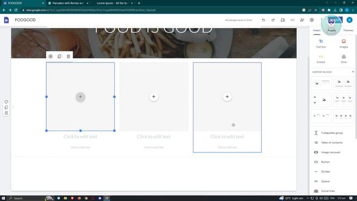The image size is (357, 201).
Task: Go back in the browser
Action: pyautogui.click(x=4, y=10)
